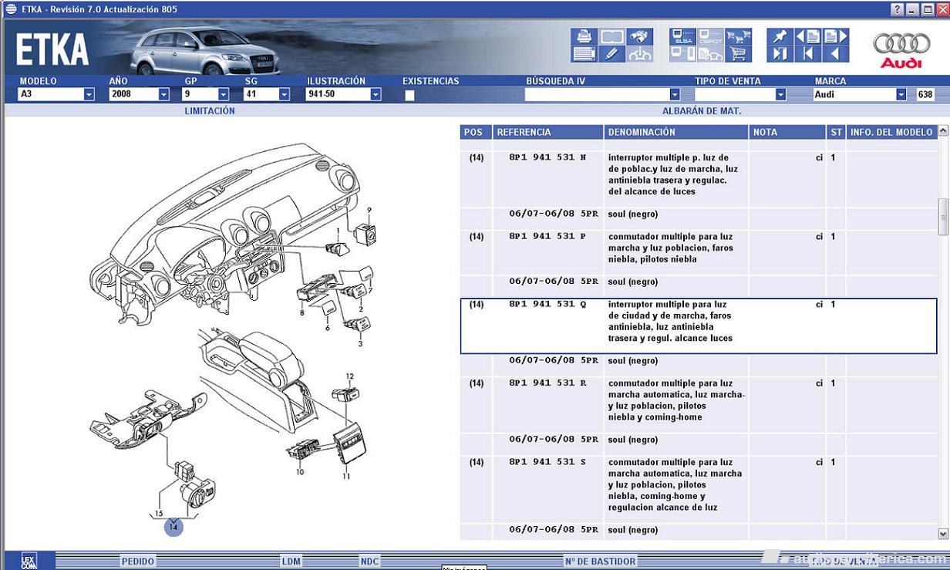Click the description starting 'interruptor multiple p. luz'

(x=673, y=174)
